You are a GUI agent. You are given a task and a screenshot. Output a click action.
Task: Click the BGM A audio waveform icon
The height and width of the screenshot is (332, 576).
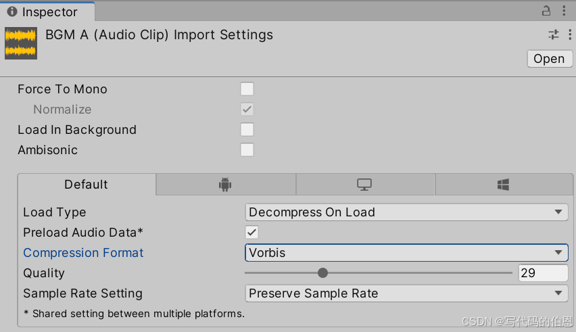tap(21, 43)
